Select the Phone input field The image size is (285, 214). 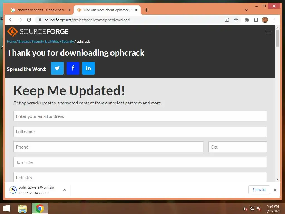[x=108, y=147]
